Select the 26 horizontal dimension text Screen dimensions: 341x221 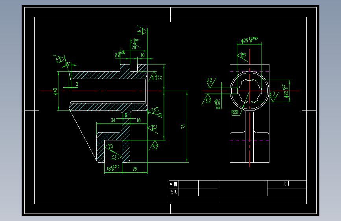pyautogui.click(x=135, y=169)
